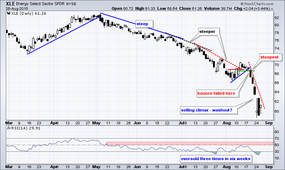Click the Open 60.72 value

122,8
